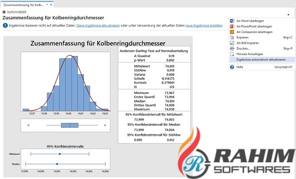Click the 95%-Konfidenzintervall für Mittelwert label

point(154,115)
